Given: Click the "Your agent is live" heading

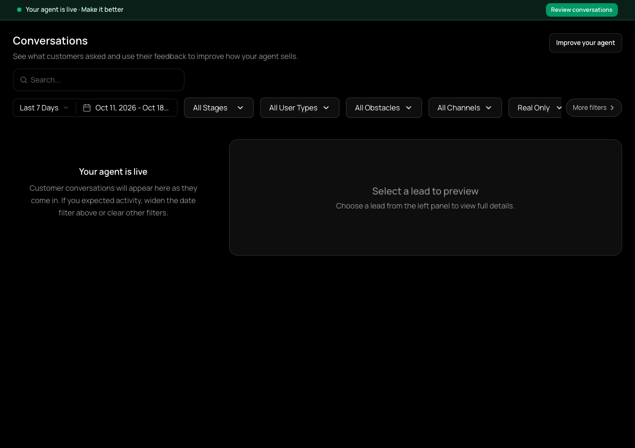Looking at the screenshot, I should (113, 171).
